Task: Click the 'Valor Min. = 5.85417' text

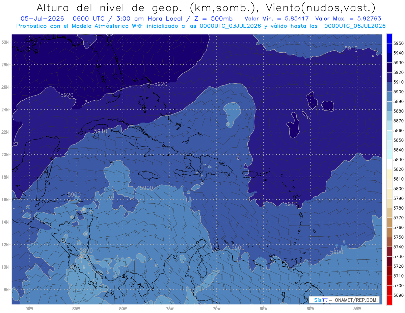Action: point(276,19)
